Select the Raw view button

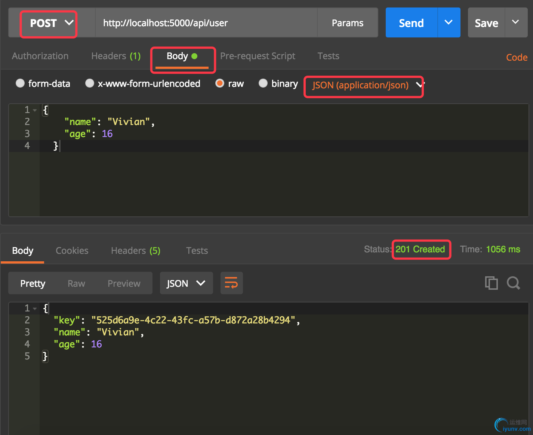(76, 283)
